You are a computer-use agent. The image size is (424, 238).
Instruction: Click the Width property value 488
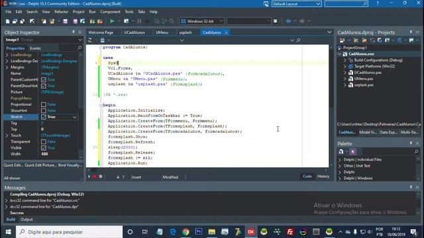coord(44,154)
